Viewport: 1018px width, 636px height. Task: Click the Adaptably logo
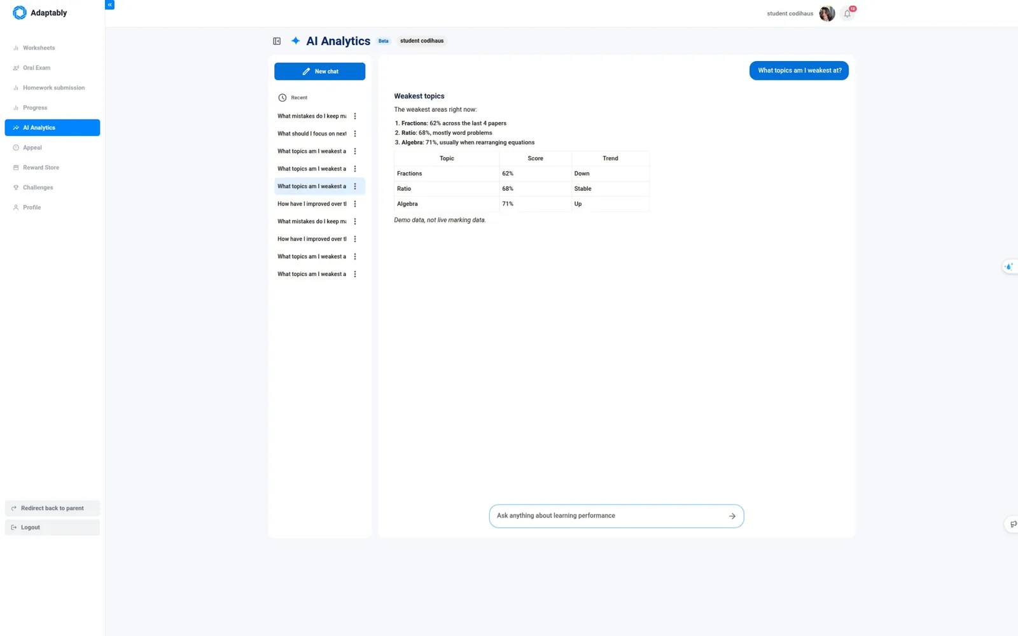point(39,13)
